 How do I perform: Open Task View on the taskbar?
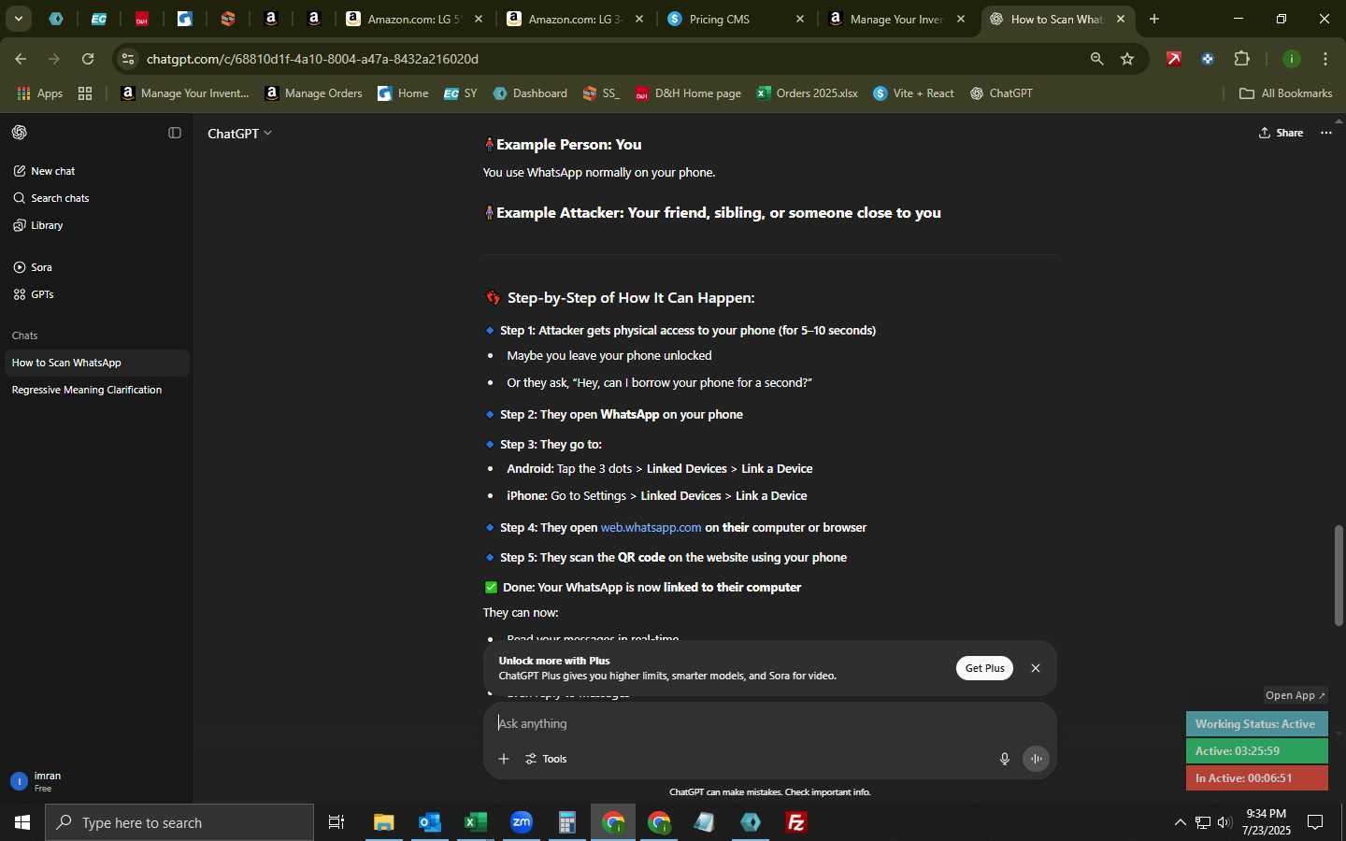[336, 823]
